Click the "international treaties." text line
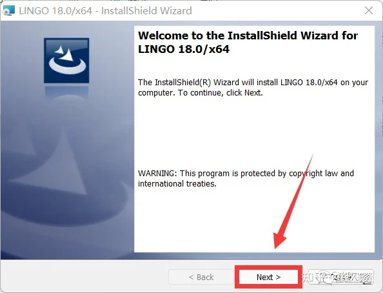Screen dimensions: 383x293 [177, 184]
